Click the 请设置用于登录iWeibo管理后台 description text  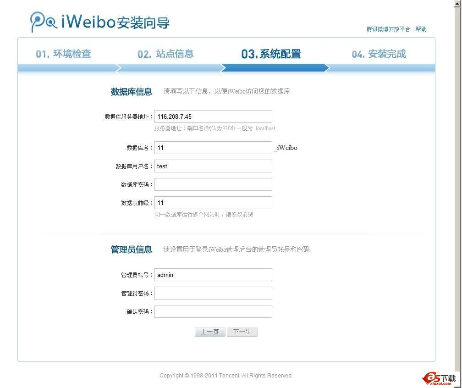(x=236, y=249)
